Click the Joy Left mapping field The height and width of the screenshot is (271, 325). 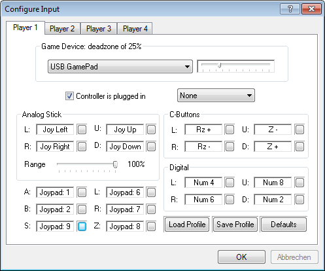click(55, 130)
